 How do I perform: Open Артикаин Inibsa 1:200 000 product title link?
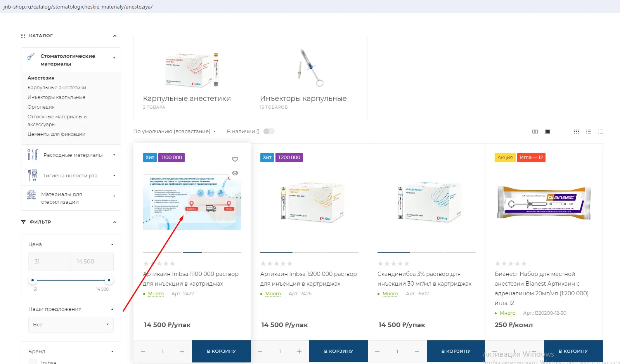coord(308,279)
